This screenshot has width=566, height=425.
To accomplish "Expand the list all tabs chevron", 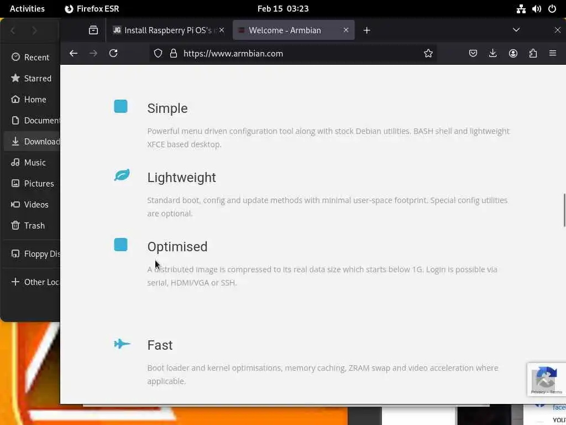I will tap(516, 30).
